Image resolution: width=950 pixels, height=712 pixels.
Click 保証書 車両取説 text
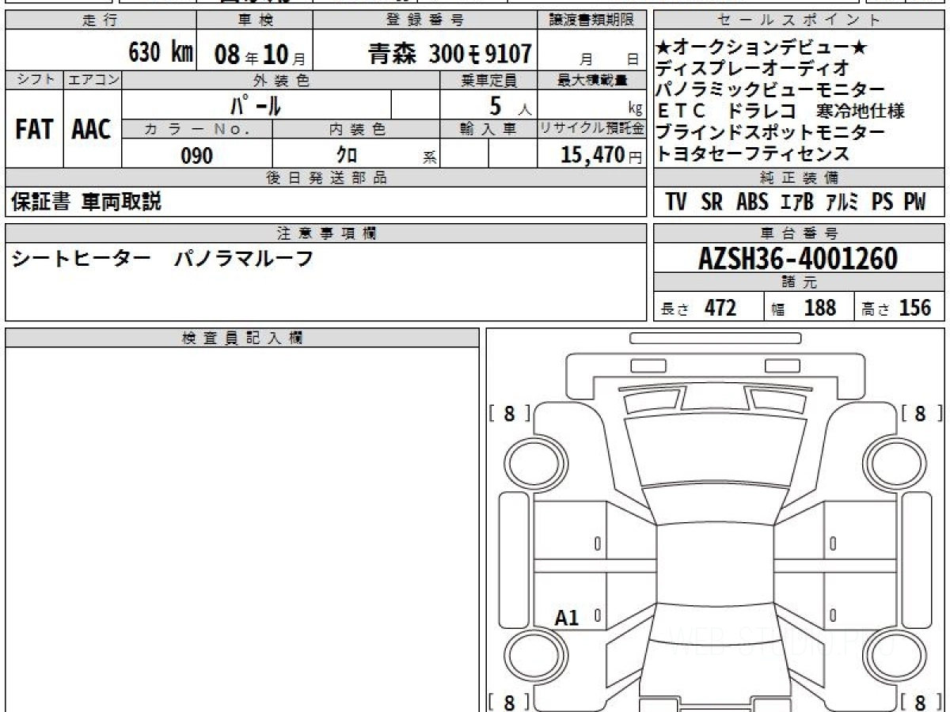(x=86, y=202)
